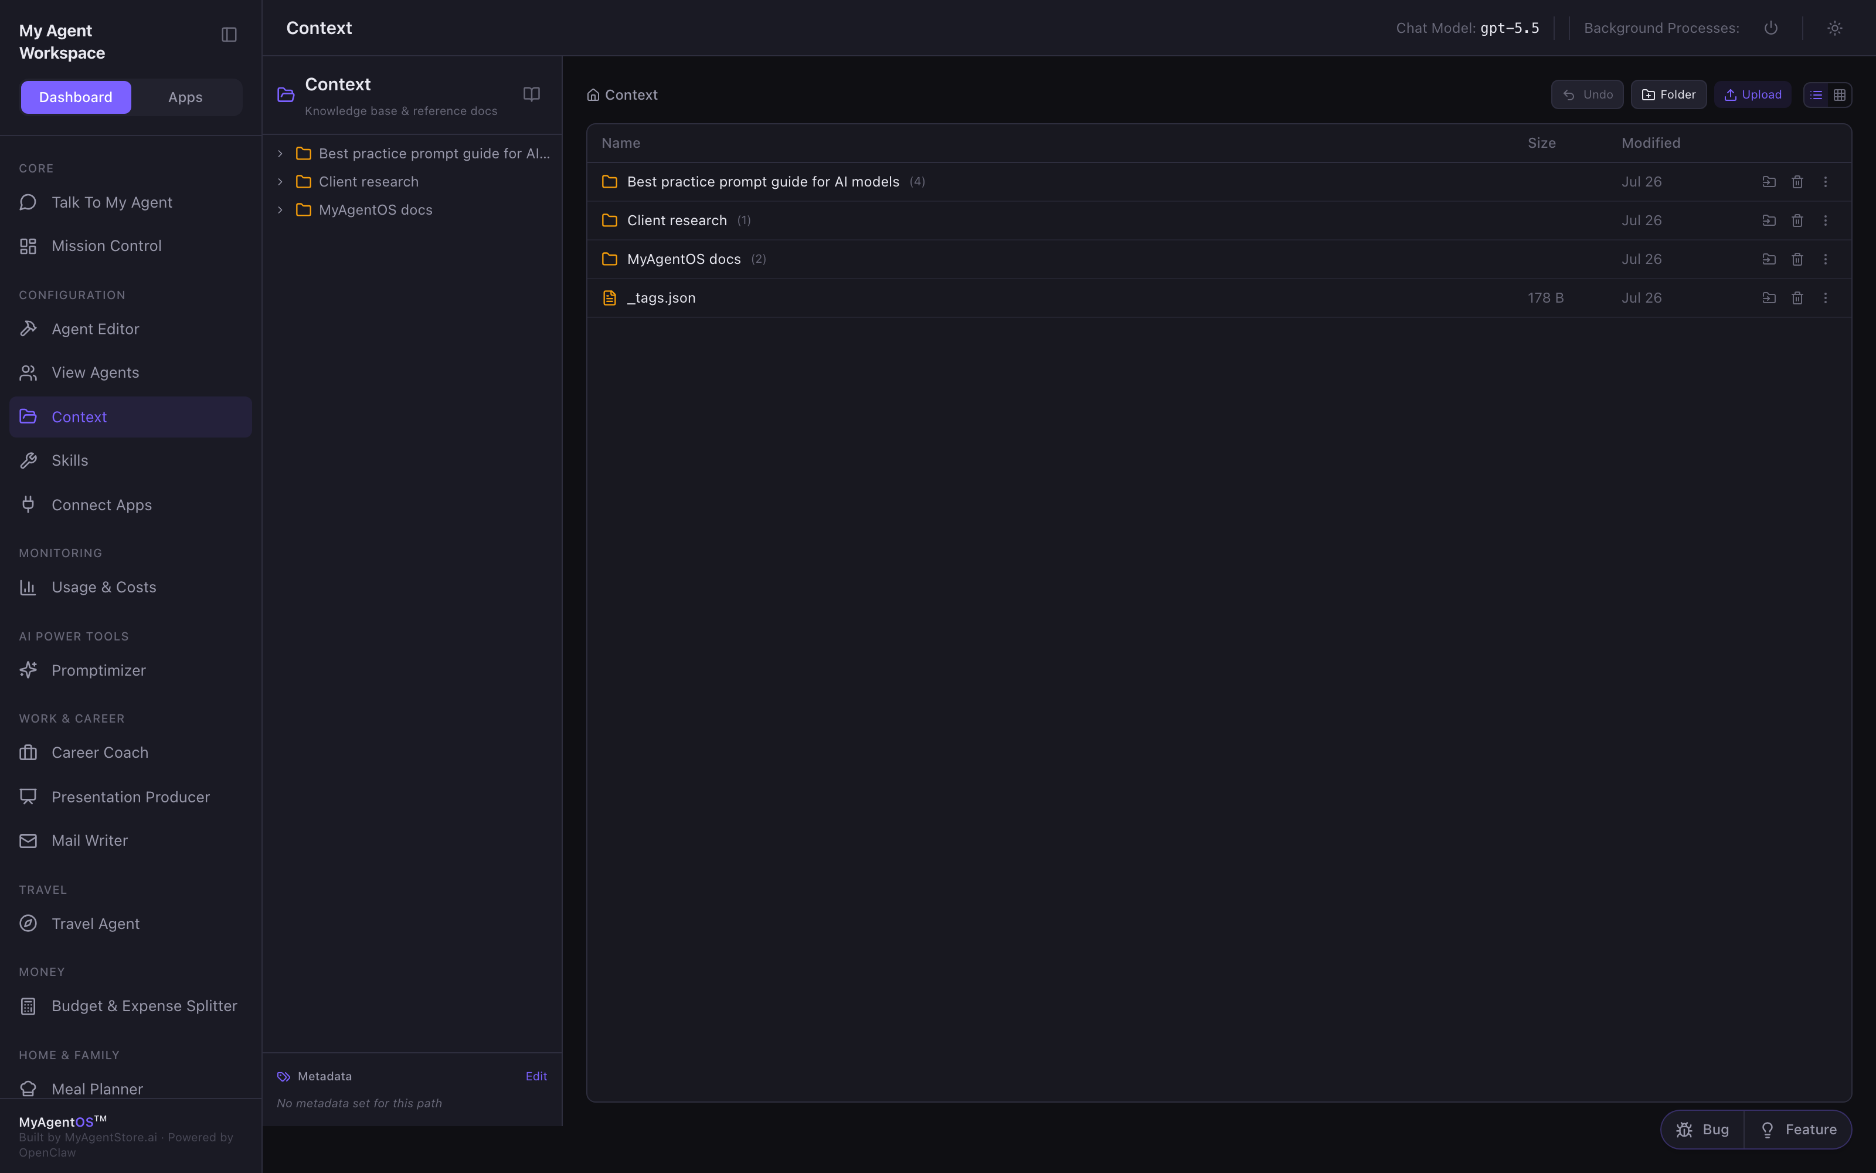
Task: Click the Upload button
Action: [1752, 94]
